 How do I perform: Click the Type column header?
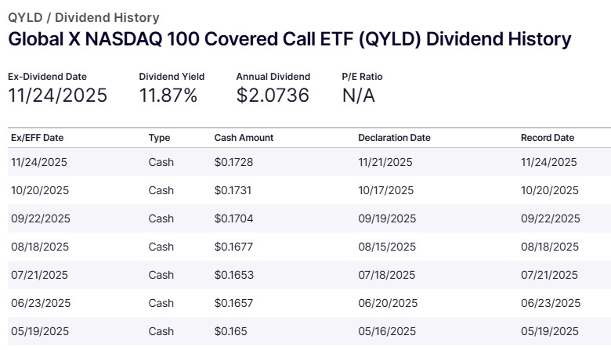[159, 138]
